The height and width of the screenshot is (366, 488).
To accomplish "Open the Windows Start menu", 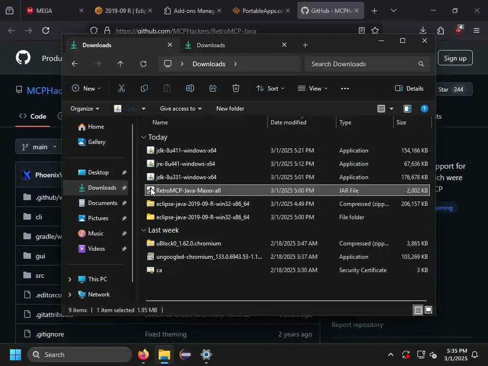I will click(x=15, y=355).
